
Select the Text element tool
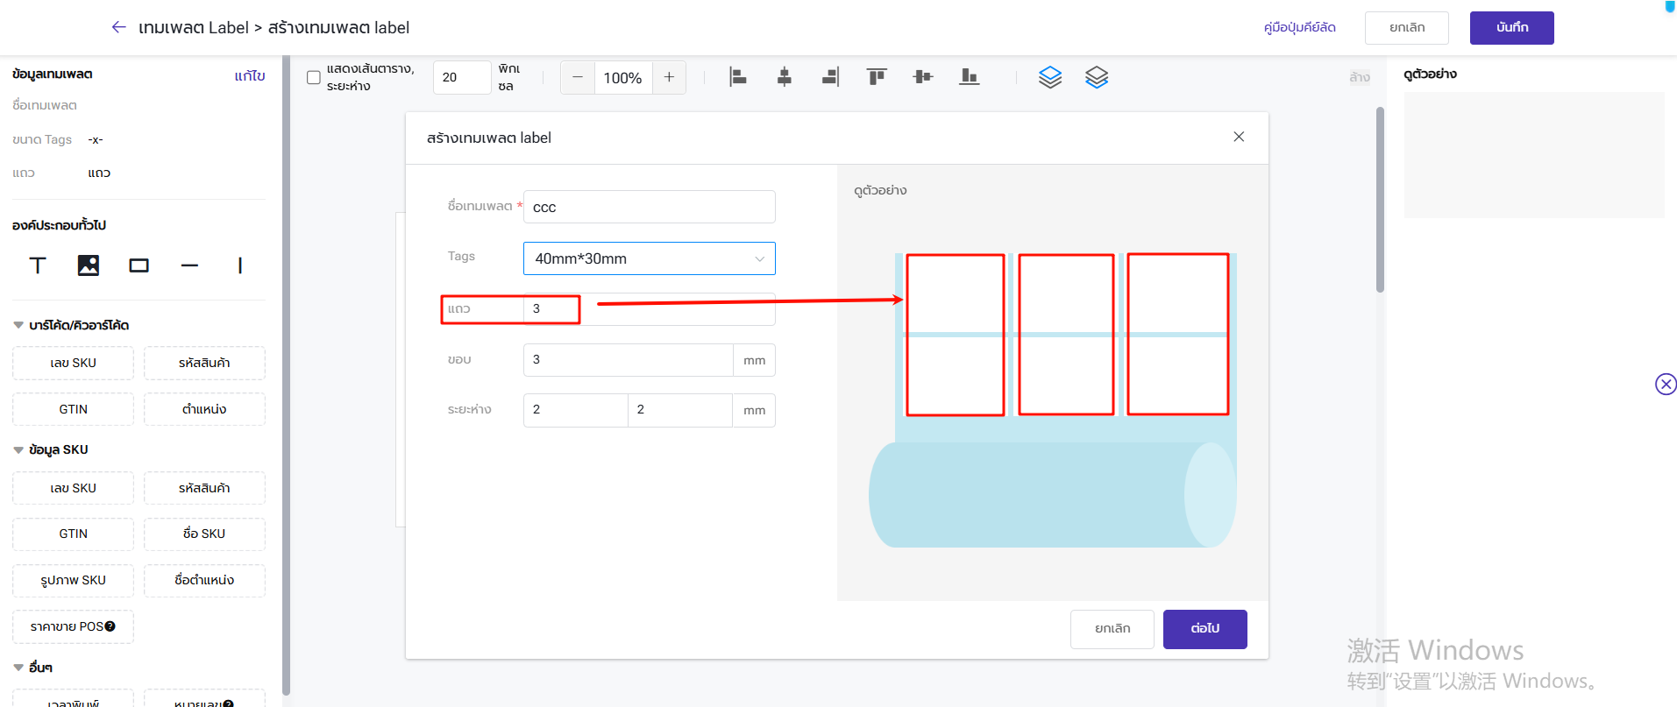[38, 265]
